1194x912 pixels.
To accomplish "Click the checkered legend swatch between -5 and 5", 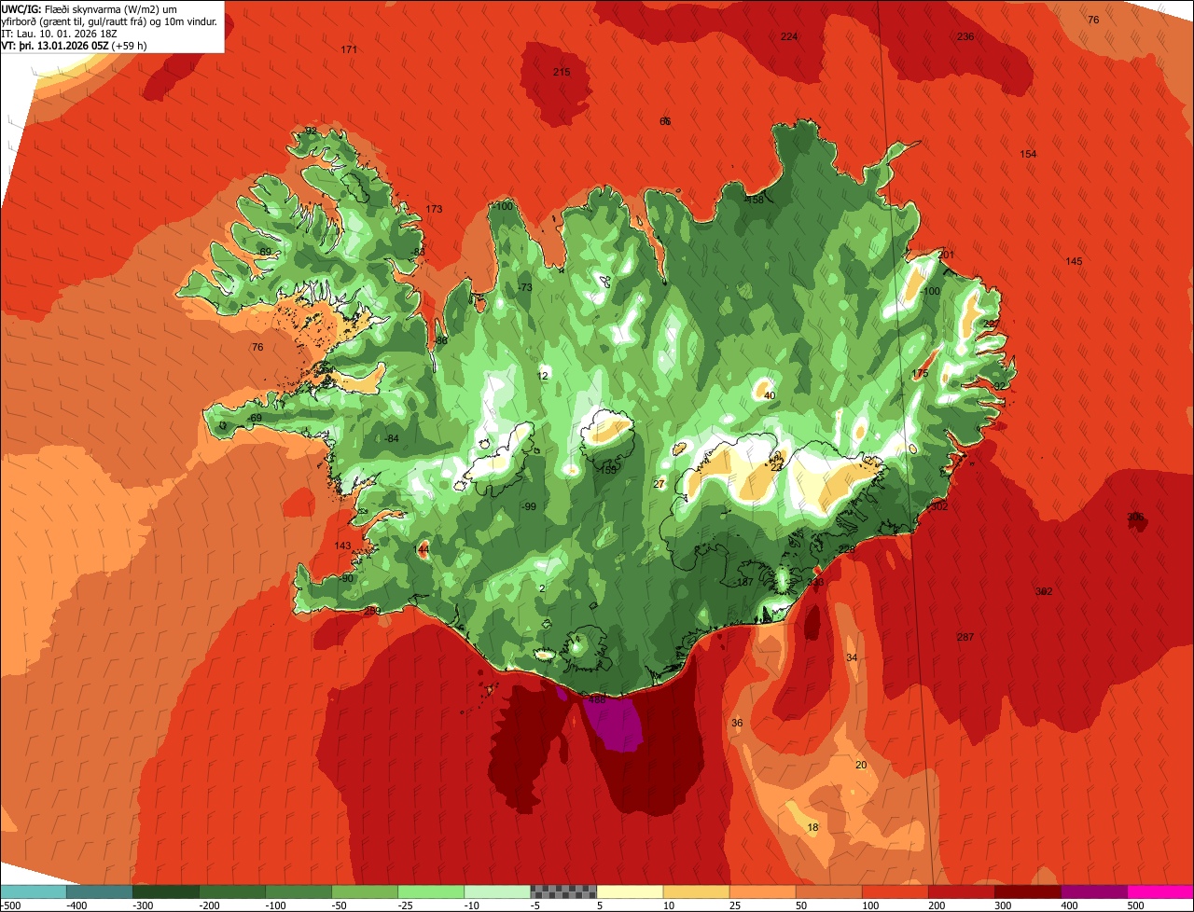I will point(563,891).
